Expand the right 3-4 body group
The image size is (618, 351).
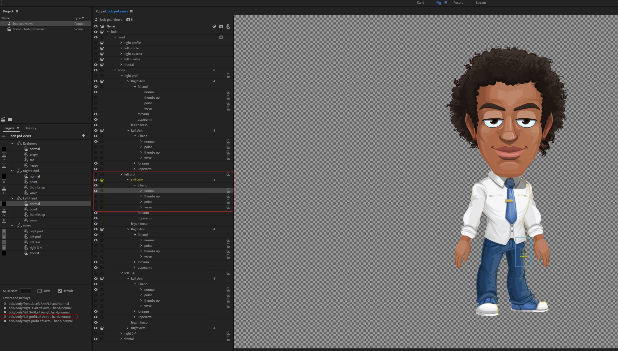[121, 333]
